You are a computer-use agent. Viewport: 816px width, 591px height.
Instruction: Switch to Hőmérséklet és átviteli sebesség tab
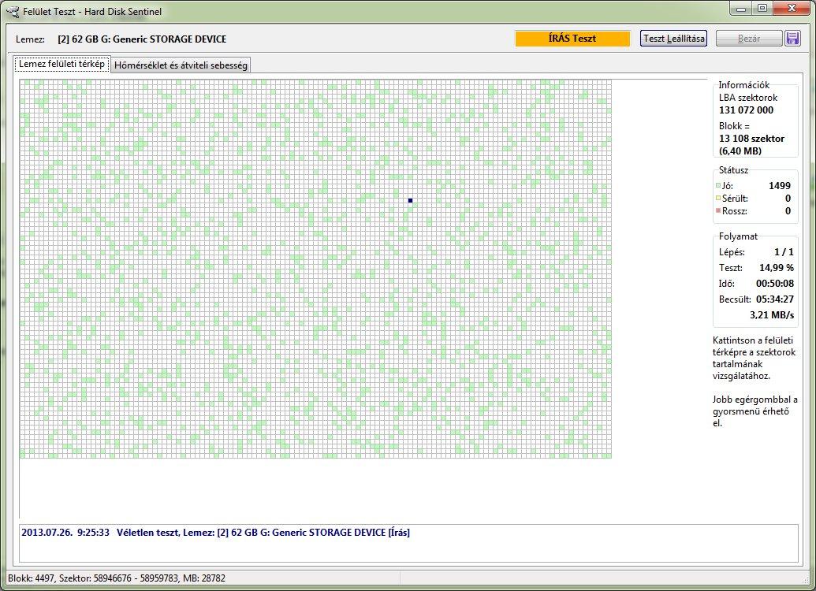pos(181,65)
